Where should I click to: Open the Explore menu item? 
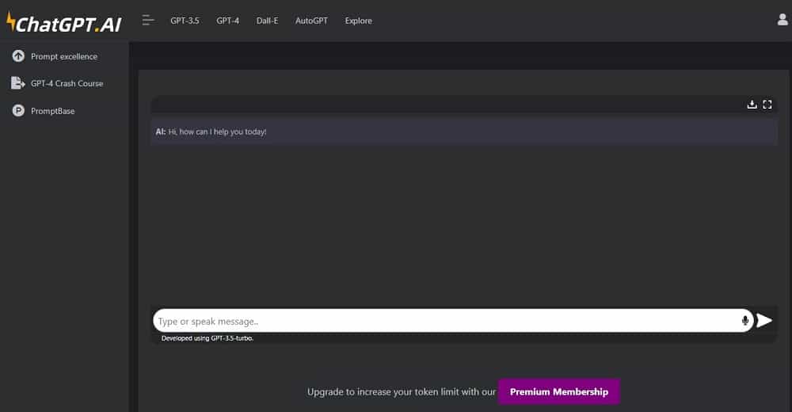pos(359,21)
